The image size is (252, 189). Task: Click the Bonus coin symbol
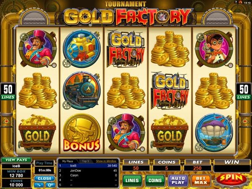[x=82, y=133]
